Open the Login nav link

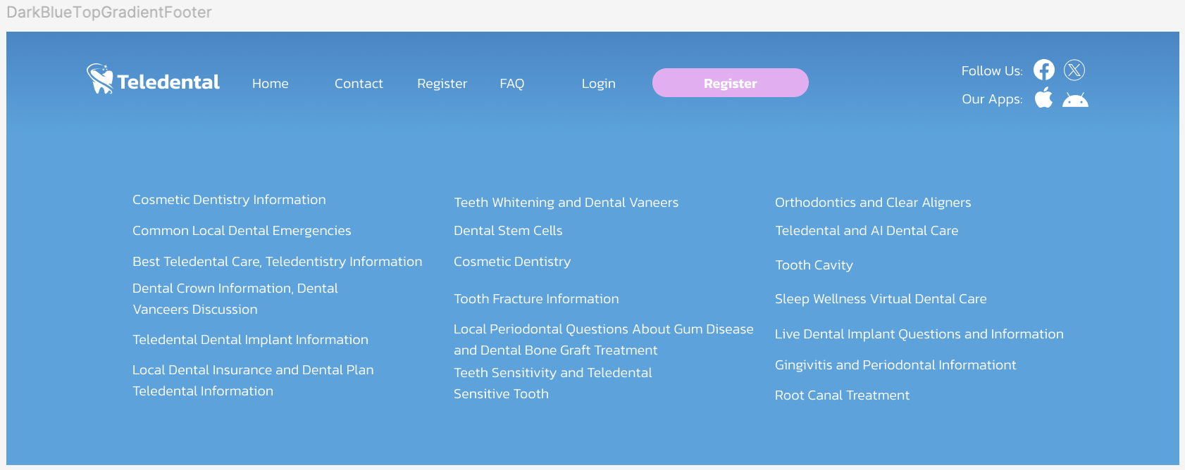(x=599, y=84)
